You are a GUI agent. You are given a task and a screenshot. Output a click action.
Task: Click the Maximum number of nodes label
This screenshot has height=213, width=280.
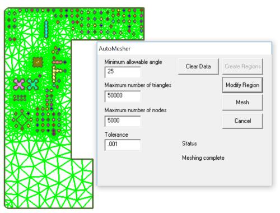[136, 110]
